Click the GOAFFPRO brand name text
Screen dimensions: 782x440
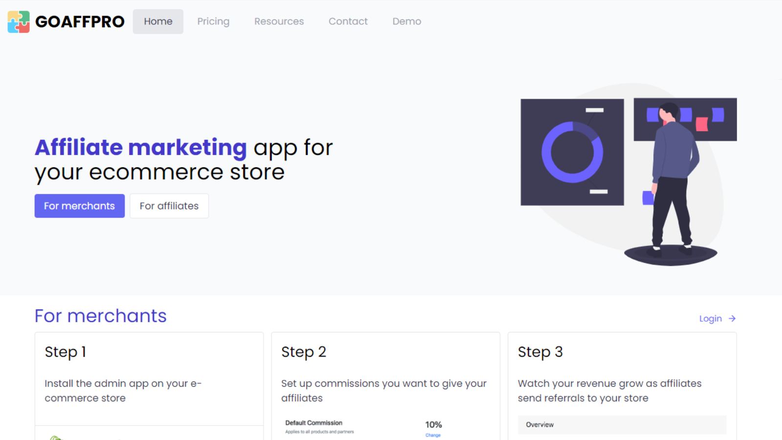pos(80,22)
